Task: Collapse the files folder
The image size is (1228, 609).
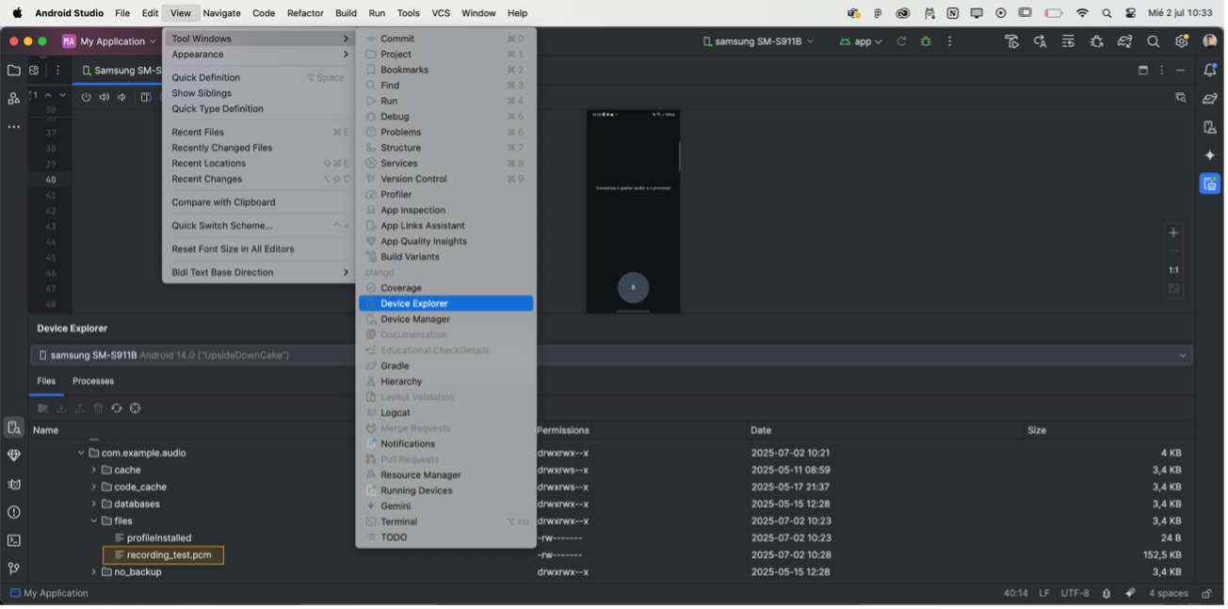Action: click(x=93, y=521)
